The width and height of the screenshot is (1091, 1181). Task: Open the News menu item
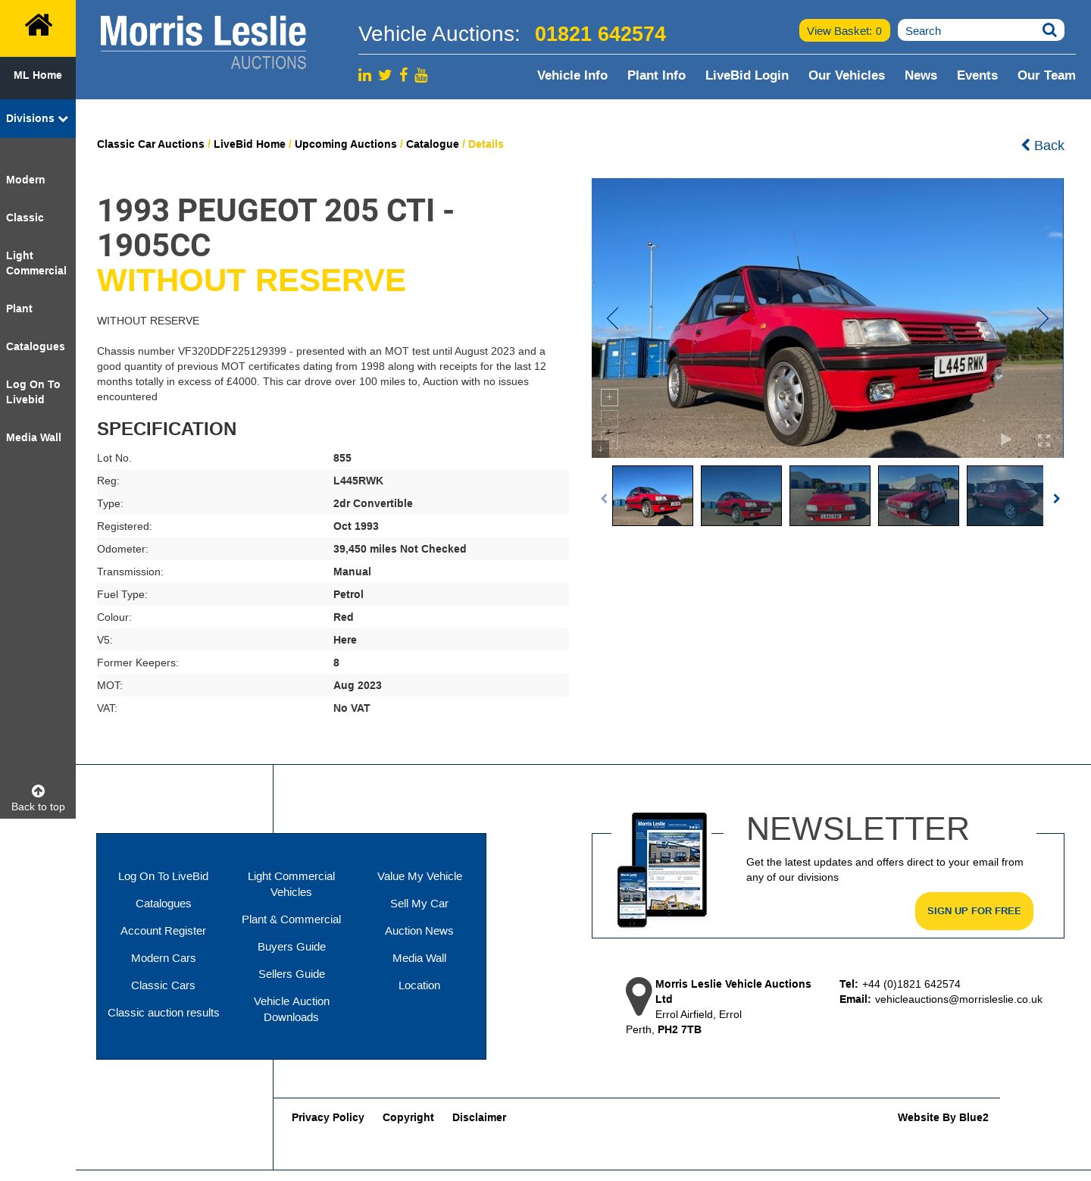(x=921, y=75)
